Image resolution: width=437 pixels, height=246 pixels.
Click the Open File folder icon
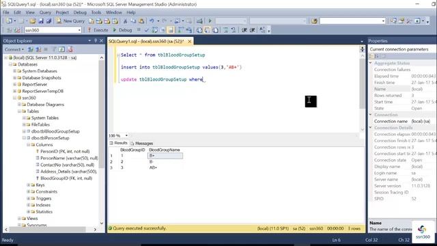point(33,21)
